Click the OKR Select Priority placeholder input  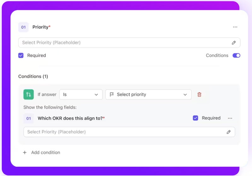123,132
